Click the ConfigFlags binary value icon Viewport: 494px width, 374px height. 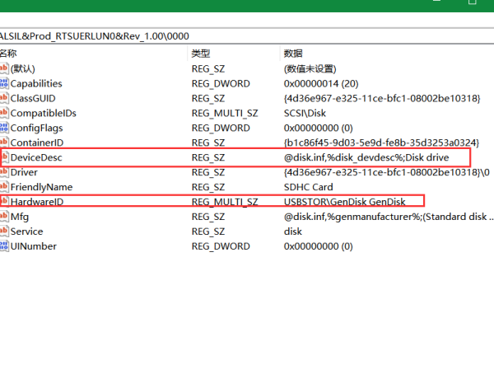(3, 128)
